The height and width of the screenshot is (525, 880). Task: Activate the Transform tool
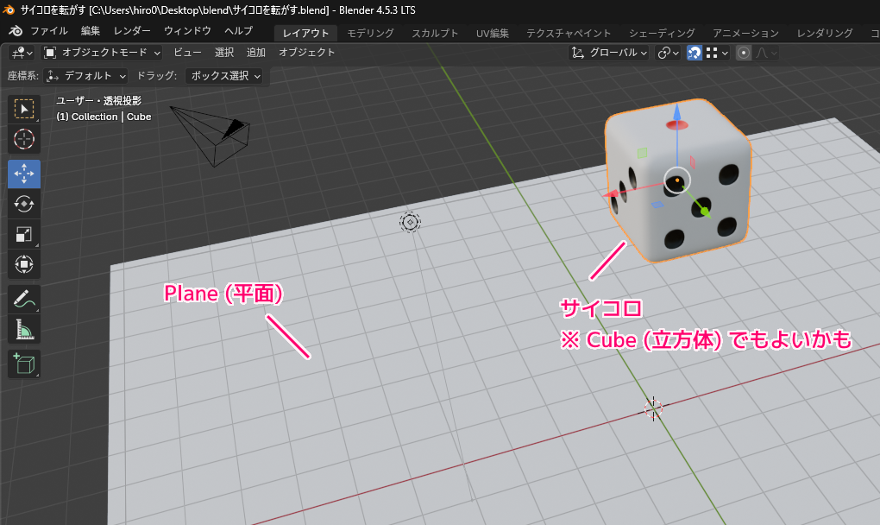(24, 264)
